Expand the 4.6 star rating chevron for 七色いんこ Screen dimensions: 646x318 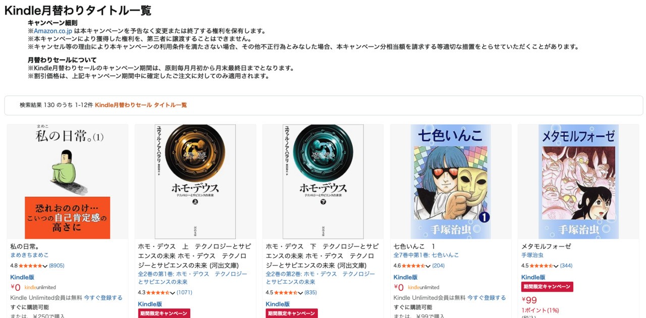(x=428, y=266)
